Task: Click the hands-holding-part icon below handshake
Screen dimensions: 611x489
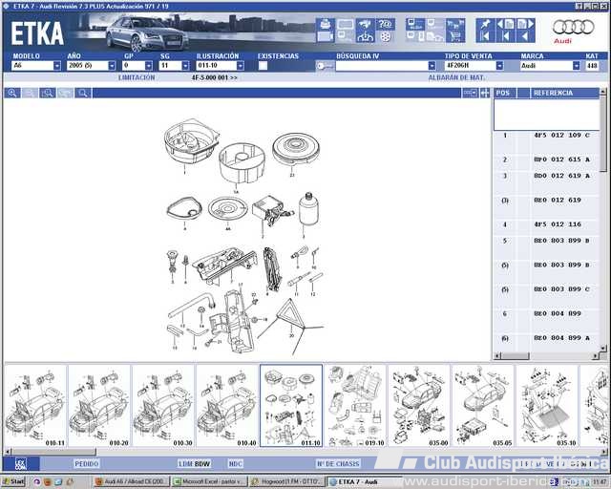Action: tap(365, 36)
